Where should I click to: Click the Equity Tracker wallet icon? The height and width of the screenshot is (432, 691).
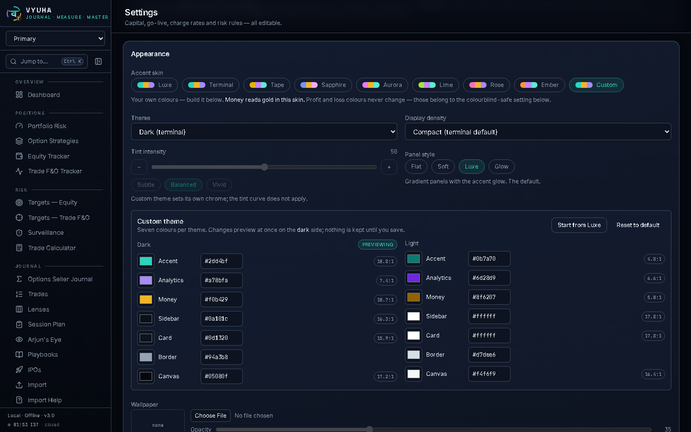click(19, 156)
